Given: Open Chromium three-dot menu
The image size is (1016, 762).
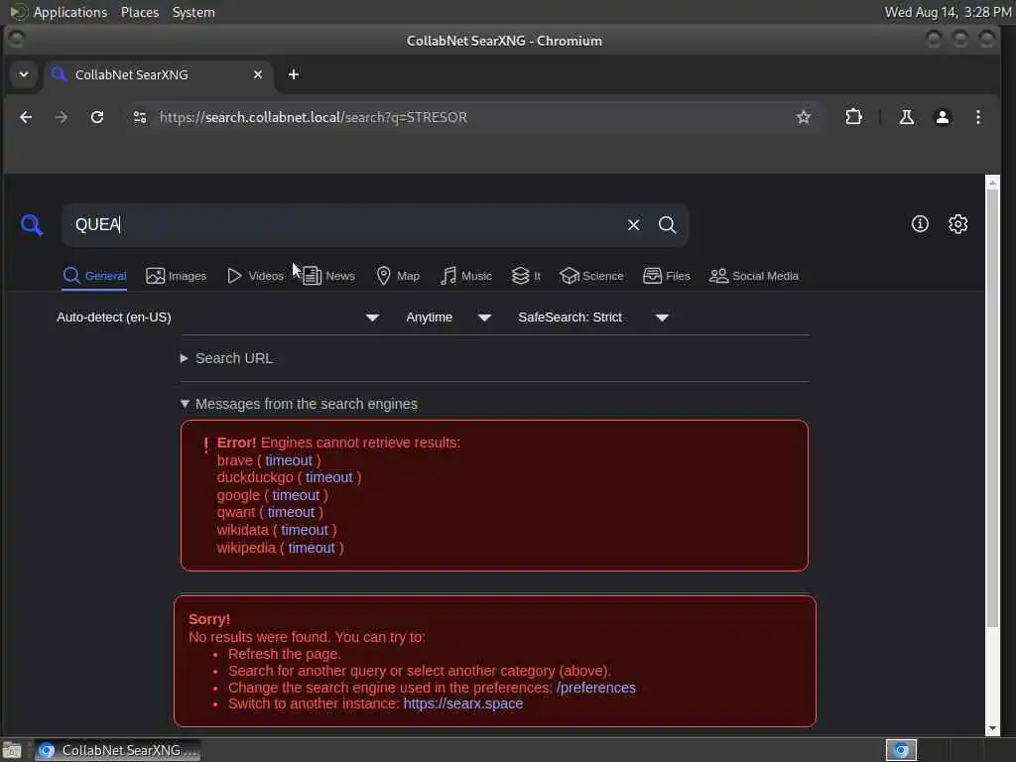Looking at the screenshot, I should click(977, 117).
